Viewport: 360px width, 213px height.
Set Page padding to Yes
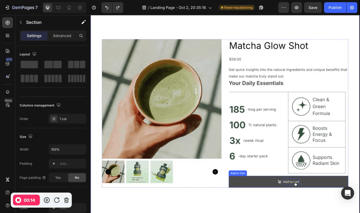(58, 177)
